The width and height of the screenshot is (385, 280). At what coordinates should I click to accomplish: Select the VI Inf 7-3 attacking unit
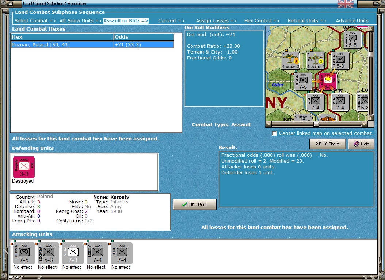pos(73,253)
